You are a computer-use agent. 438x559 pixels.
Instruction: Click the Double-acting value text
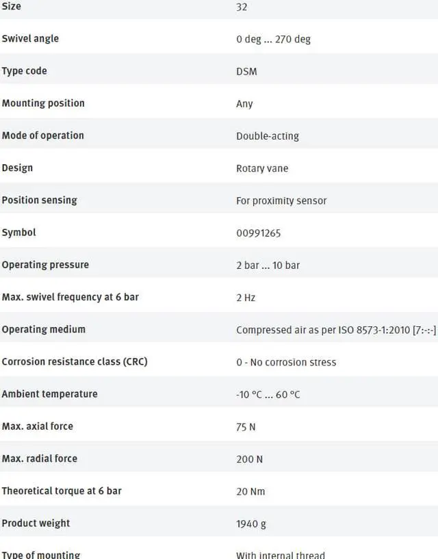(268, 136)
